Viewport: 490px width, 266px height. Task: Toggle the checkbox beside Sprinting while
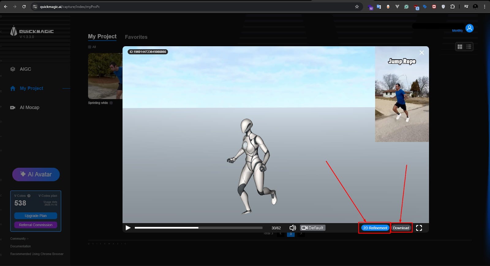[111, 103]
